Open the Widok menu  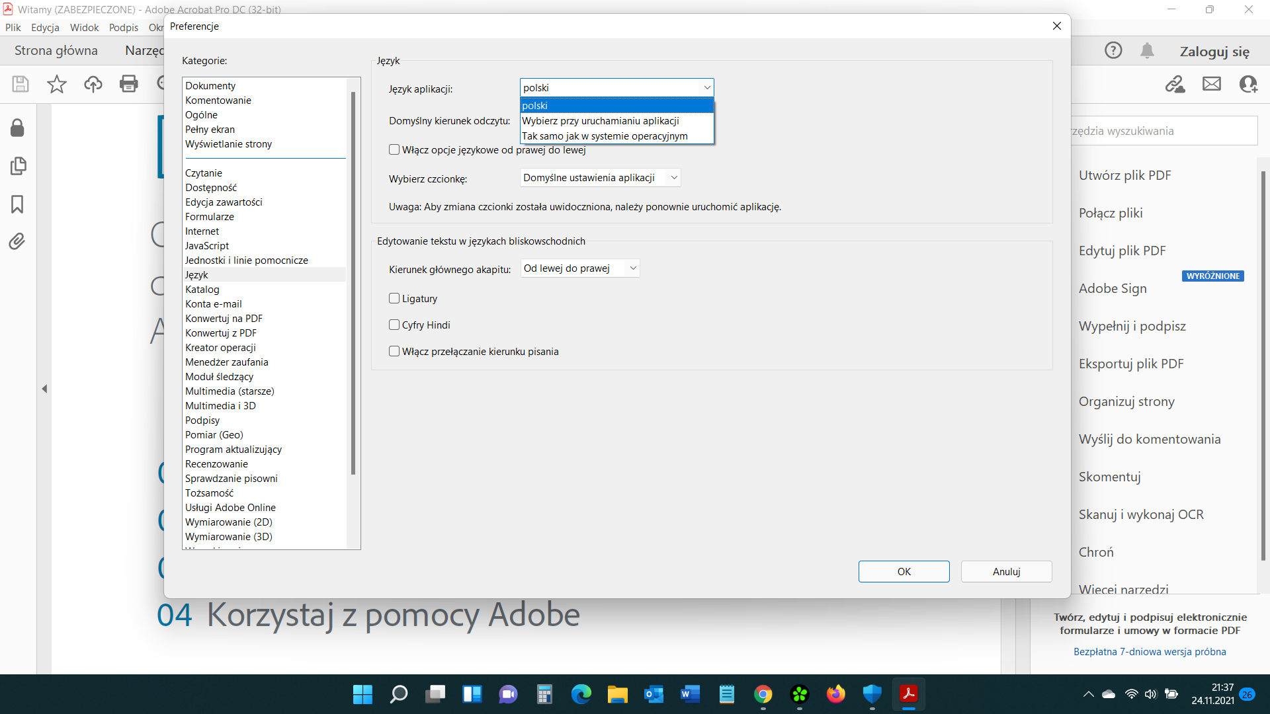(x=84, y=27)
